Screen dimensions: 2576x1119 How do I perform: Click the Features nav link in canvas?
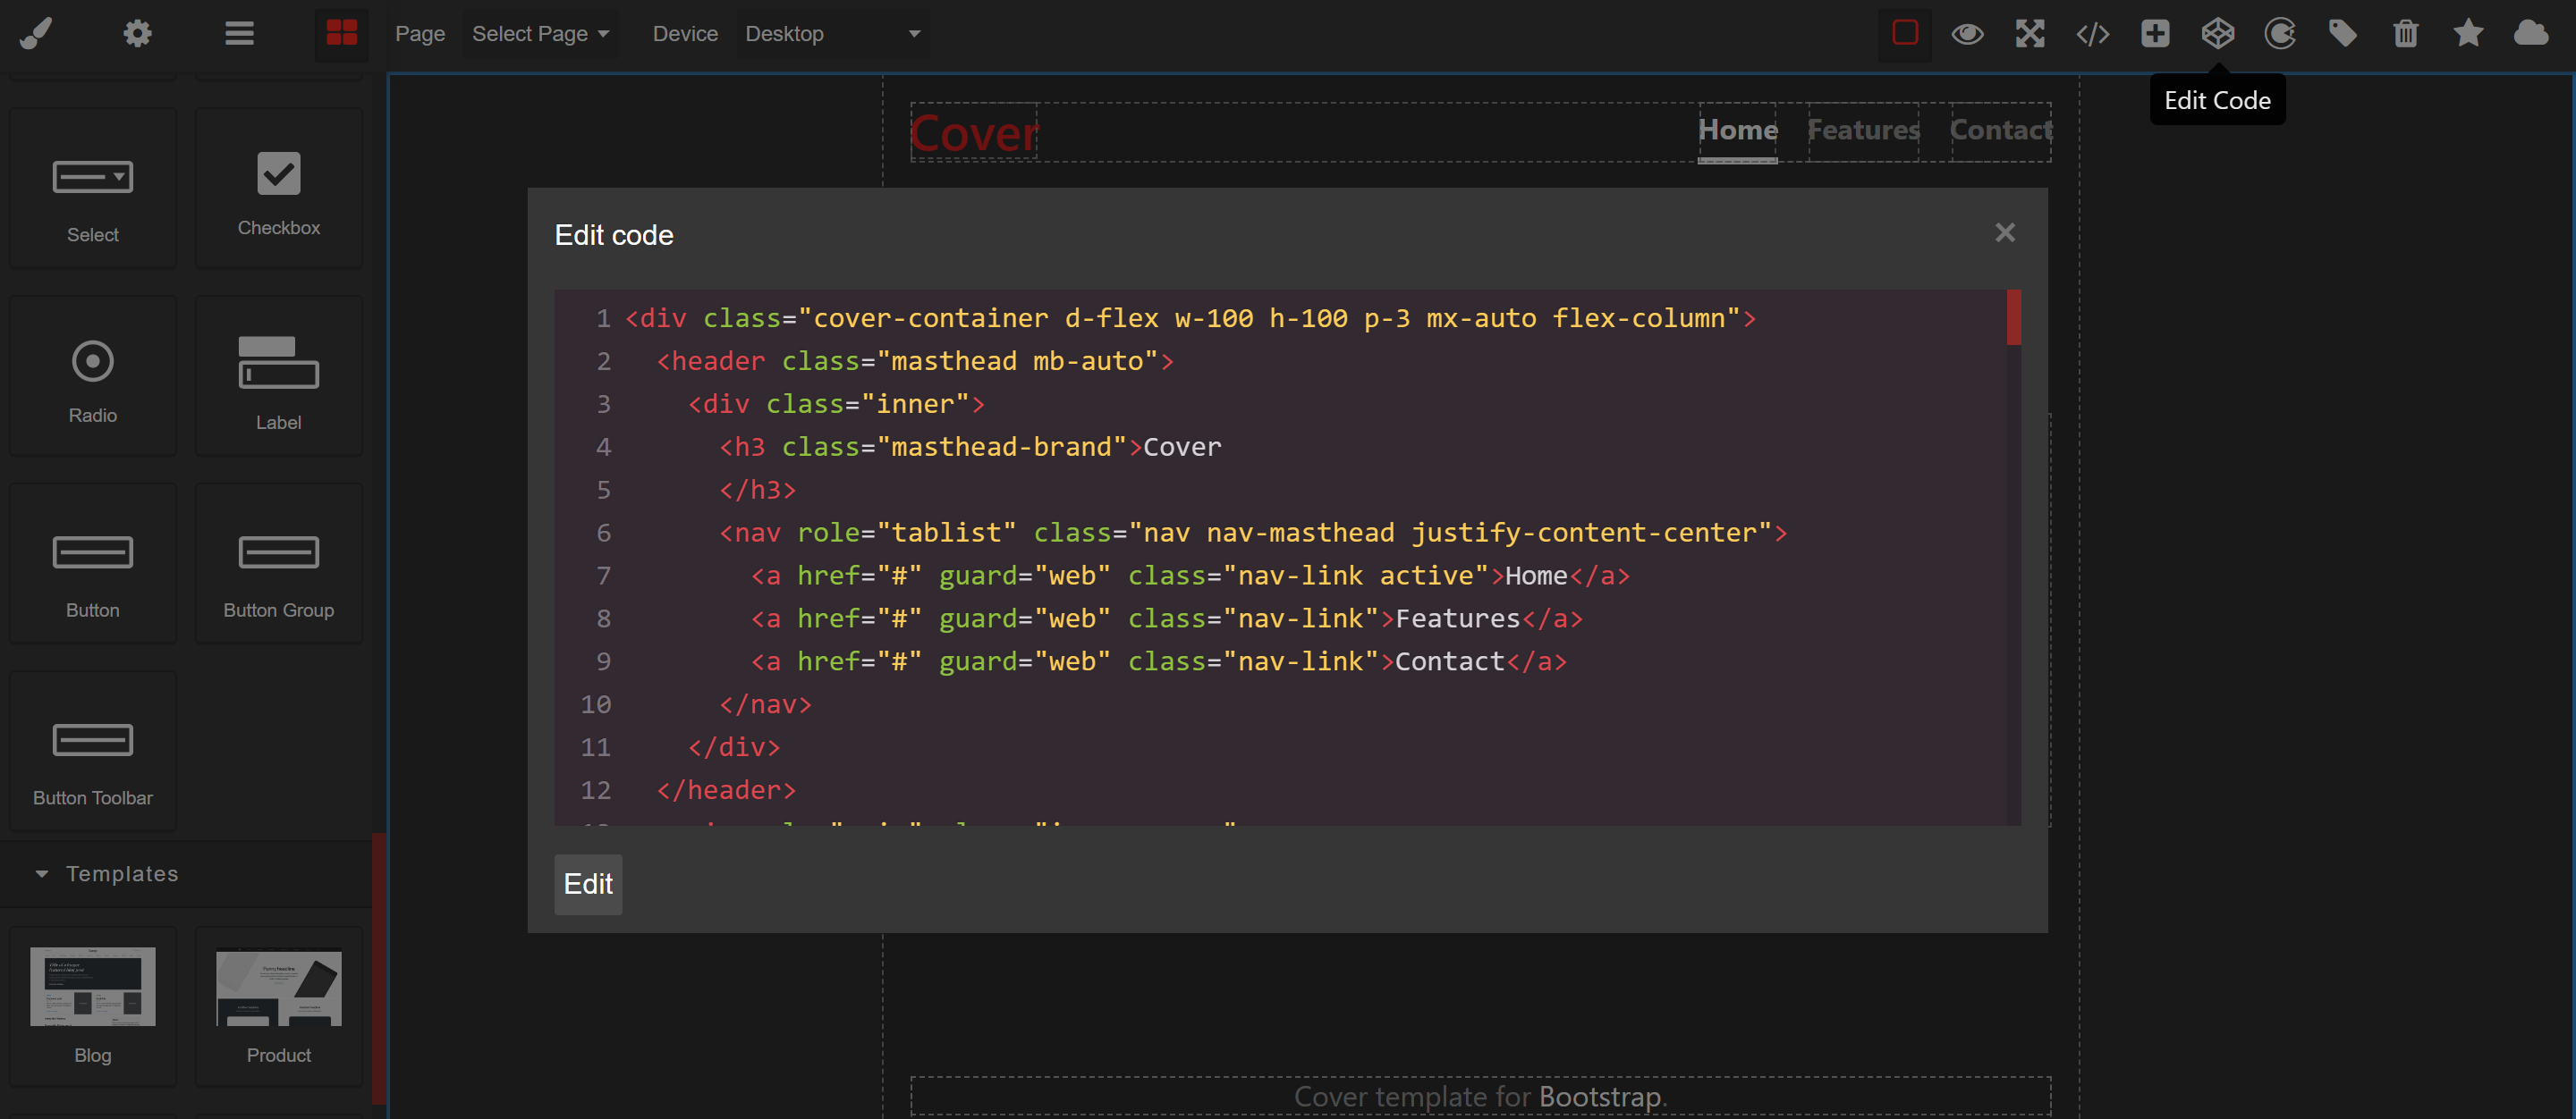point(1862,130)
